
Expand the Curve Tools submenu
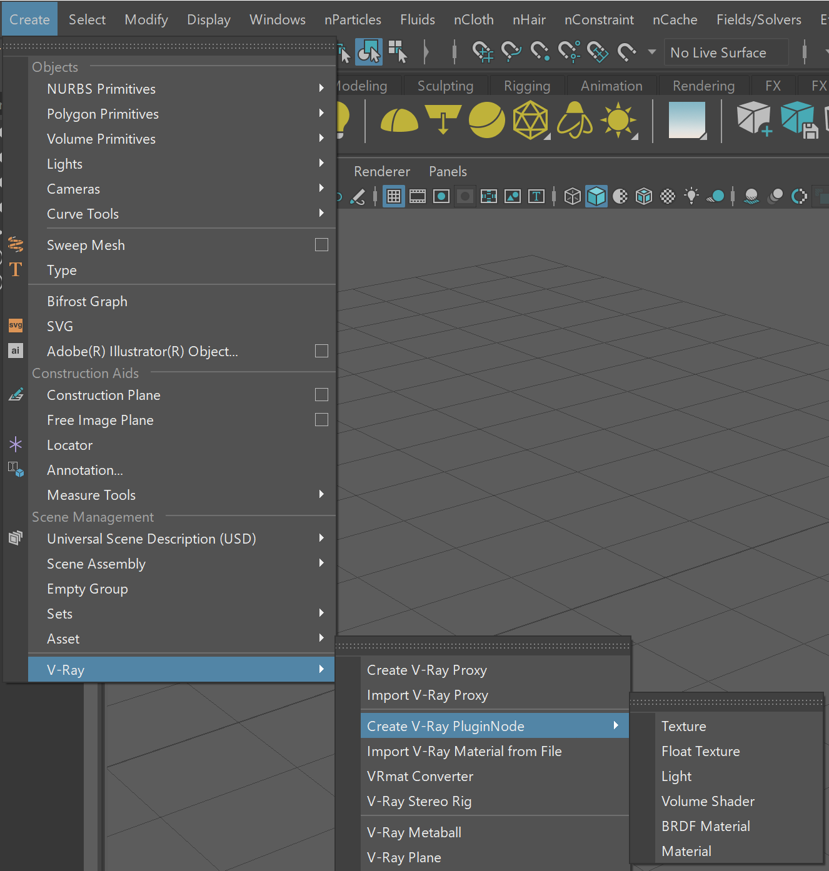pyautogui.click(x=182, y=214)
